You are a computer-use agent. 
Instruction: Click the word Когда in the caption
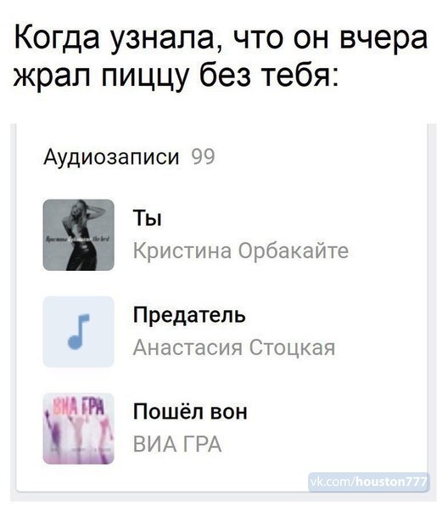56,38
